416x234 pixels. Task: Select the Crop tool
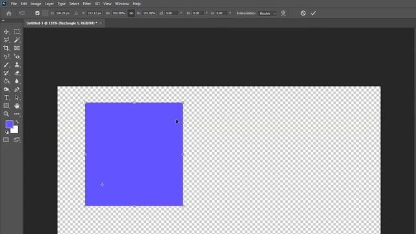pyautogui.click(x=6, y=48)
